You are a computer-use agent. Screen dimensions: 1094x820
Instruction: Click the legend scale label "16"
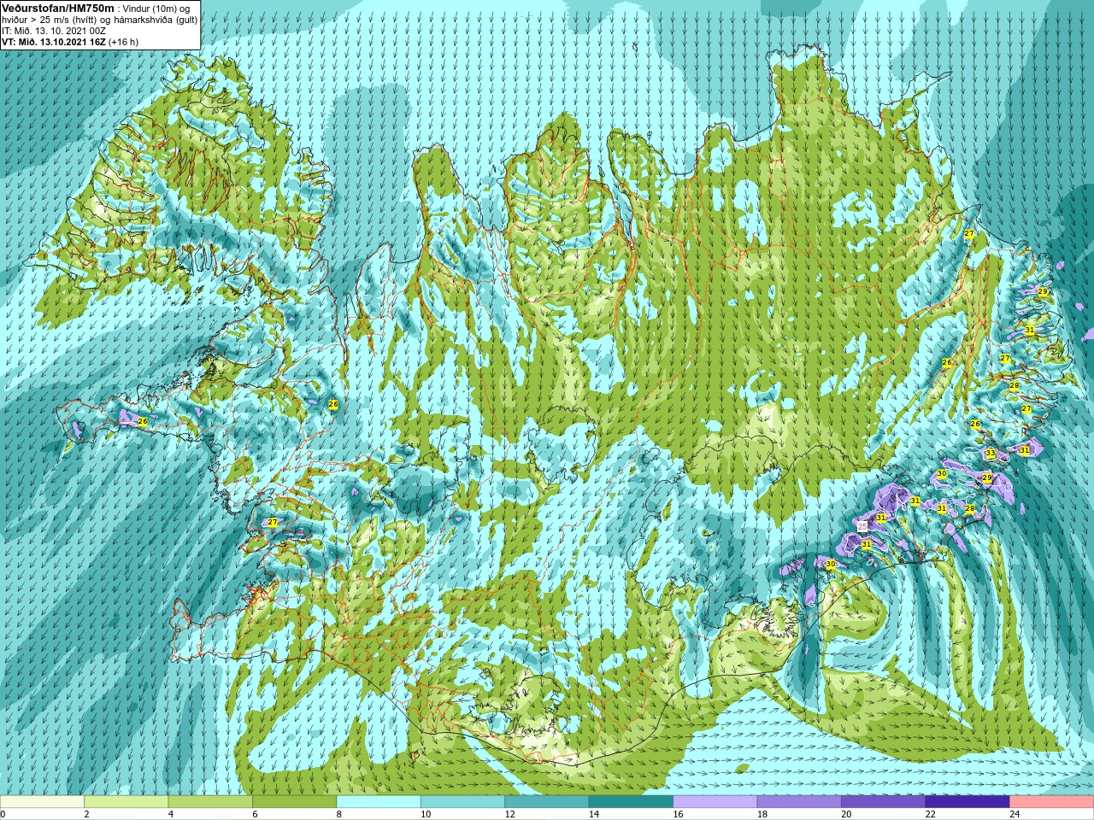click(678, 814)
